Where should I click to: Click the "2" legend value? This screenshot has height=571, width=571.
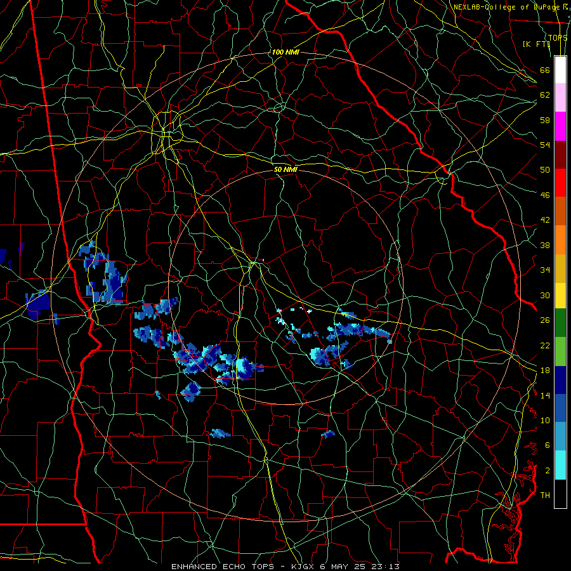(x=548, y=471)
